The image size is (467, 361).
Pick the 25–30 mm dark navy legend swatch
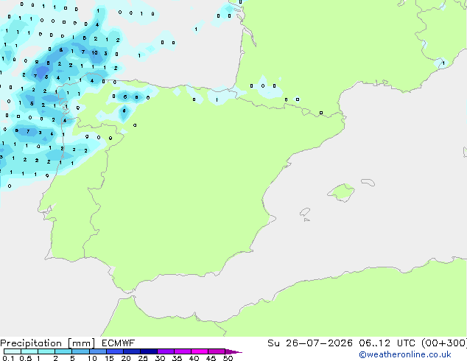pos(149,351)
